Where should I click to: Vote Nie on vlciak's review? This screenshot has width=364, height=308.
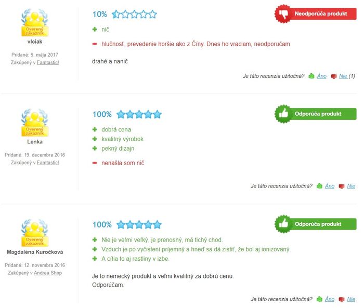[x=343, y=76]
